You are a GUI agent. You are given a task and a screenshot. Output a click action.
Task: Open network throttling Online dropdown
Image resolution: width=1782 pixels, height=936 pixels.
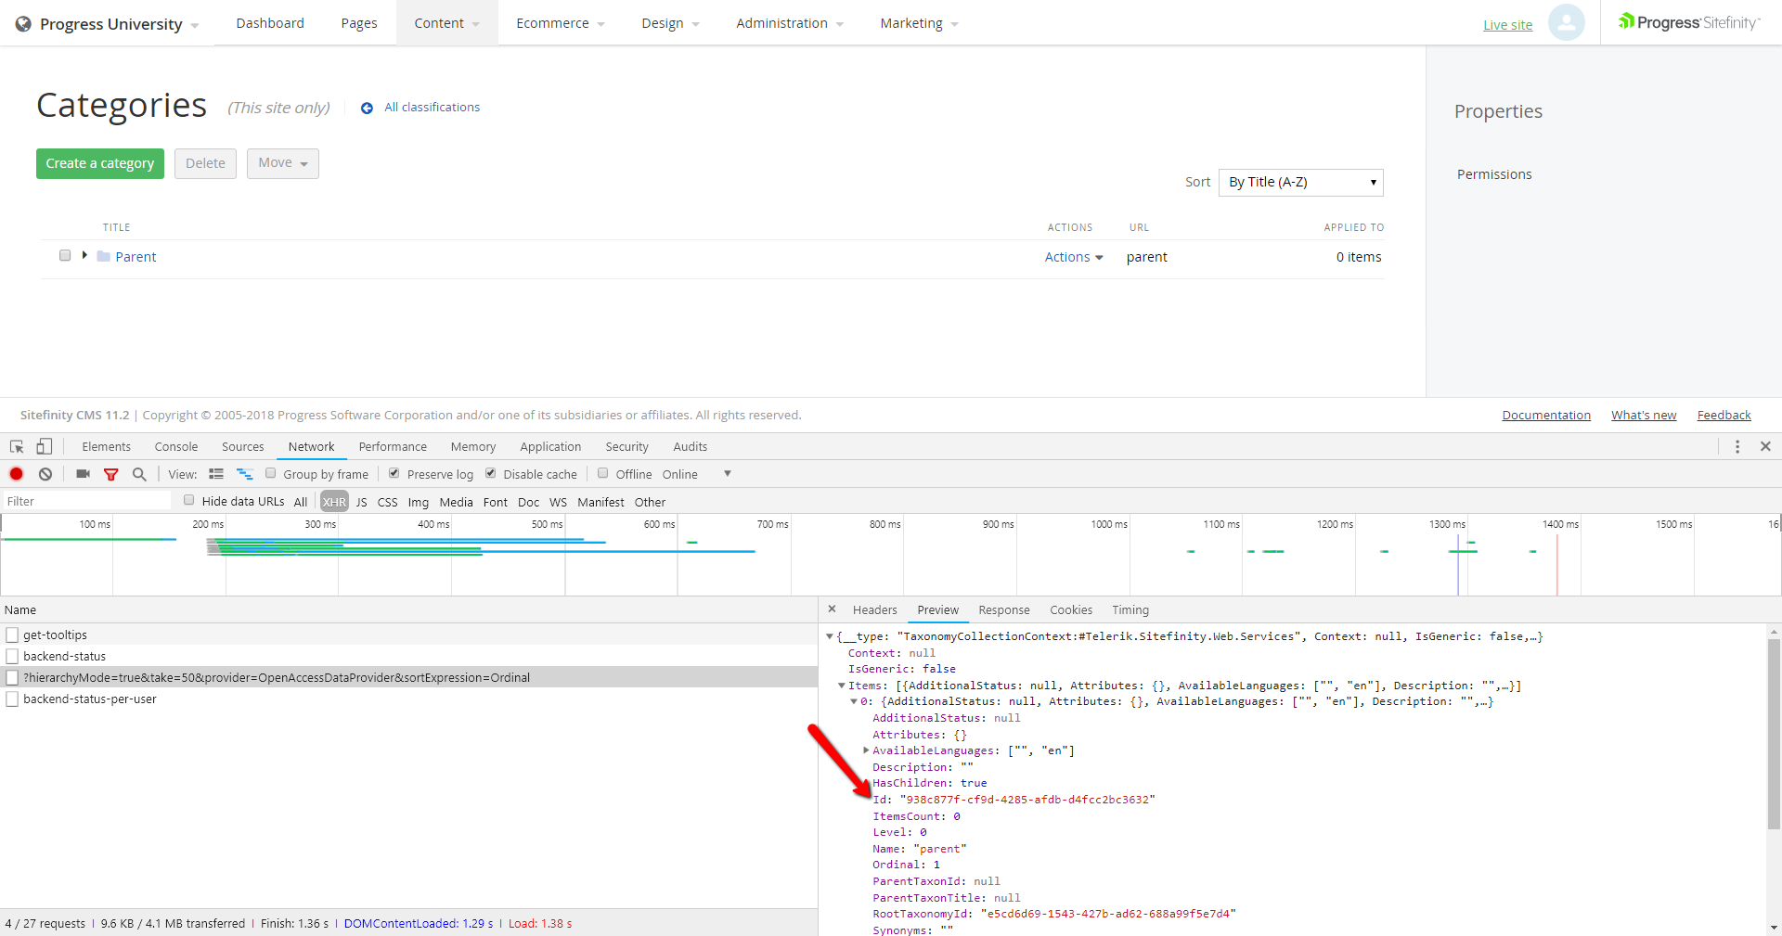pos(695,474)
